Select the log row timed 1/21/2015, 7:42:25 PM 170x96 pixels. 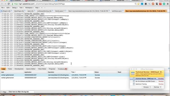(x=65, y=75)
